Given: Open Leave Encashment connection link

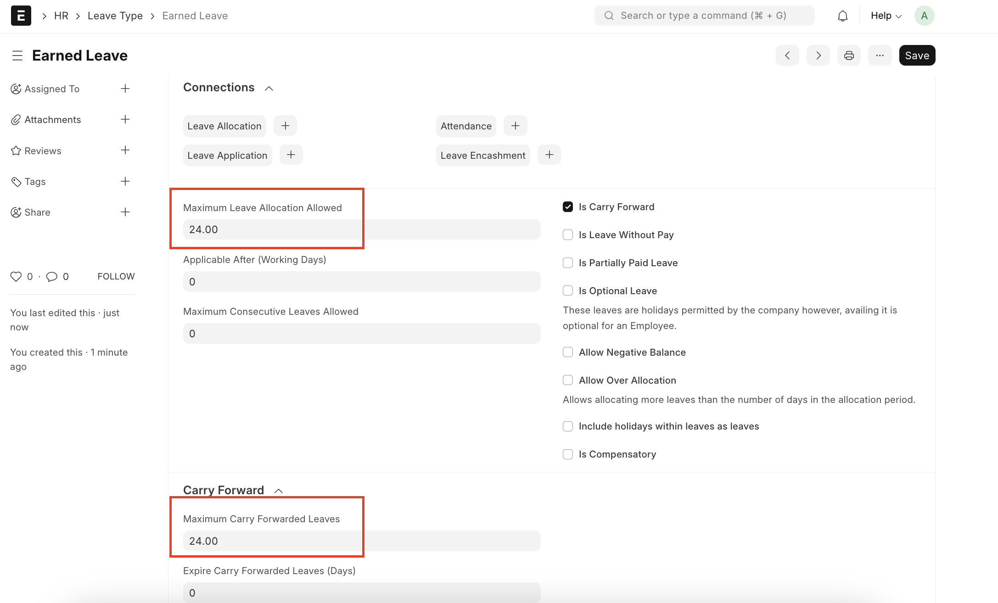Looking at the screenshot, I should [482, 156].
